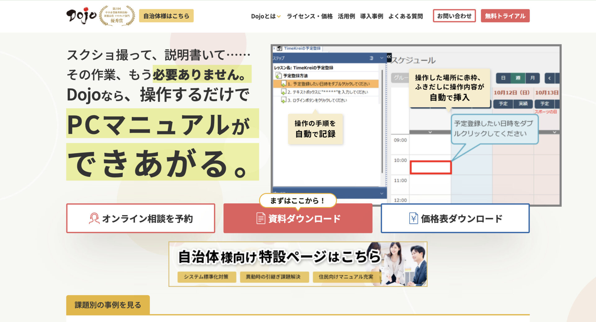Go to 活用例 page

click(x=346, y=16)
